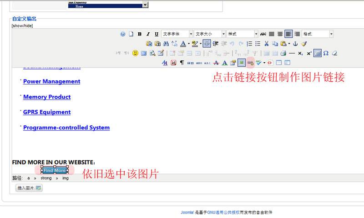The image size is (364, 218).
Task: Toggle bold formatting
Action: (x=140, y=34)
